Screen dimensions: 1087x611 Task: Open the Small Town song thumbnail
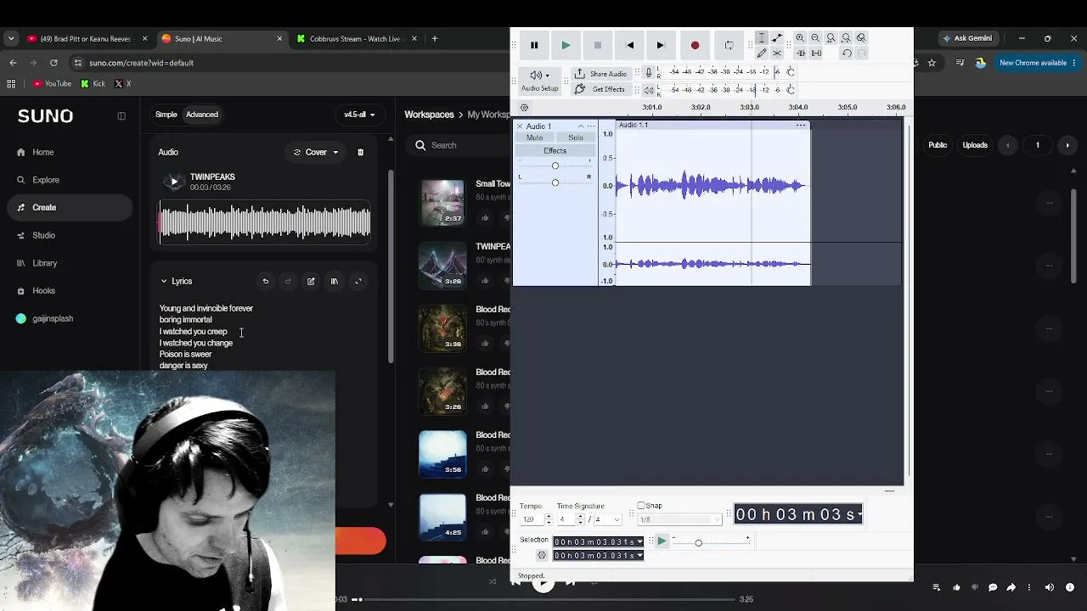pyautogui.click(x=442, y=203)
